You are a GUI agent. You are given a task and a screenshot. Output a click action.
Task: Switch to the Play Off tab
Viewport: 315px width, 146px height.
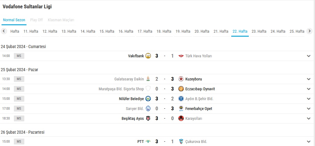pyautogui.click(x=36, y=20)
